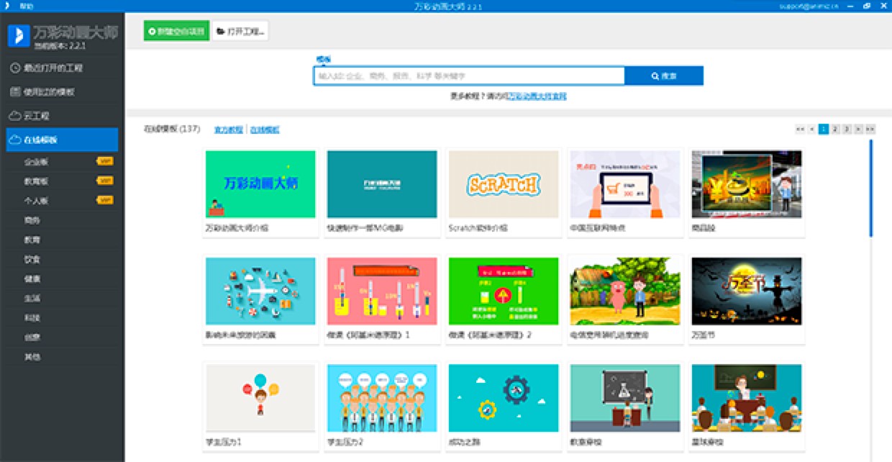Switch to the 官方教程 tab
This screenshot has width=892, height=462.
228,130
